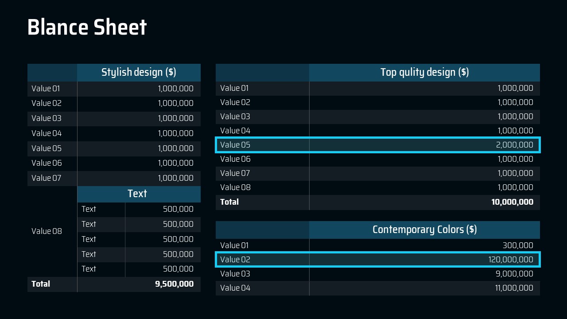Click the "Blance Sheet" slide title

pos(87,27)
